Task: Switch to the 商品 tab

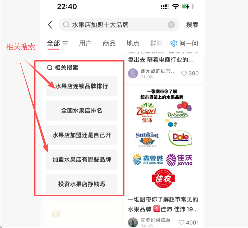Action: (x=109, y=43)
